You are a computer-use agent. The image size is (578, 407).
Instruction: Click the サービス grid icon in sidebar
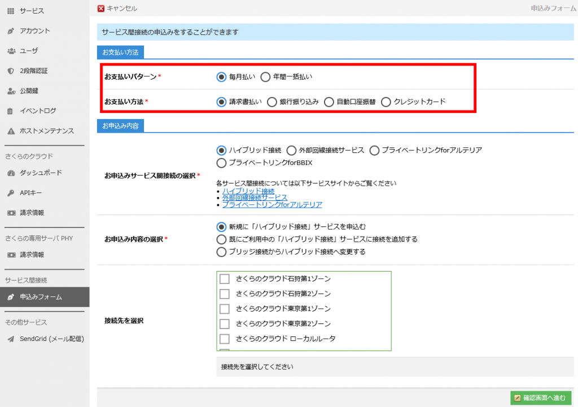click(11, 11)
